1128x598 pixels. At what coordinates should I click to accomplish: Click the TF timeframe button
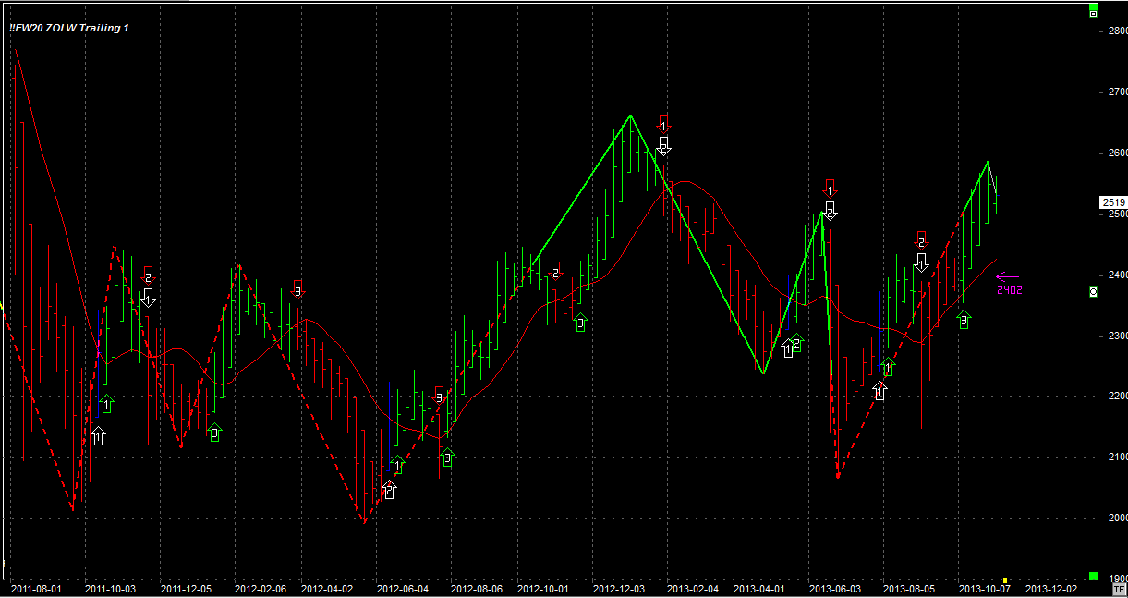point(1120,588)
